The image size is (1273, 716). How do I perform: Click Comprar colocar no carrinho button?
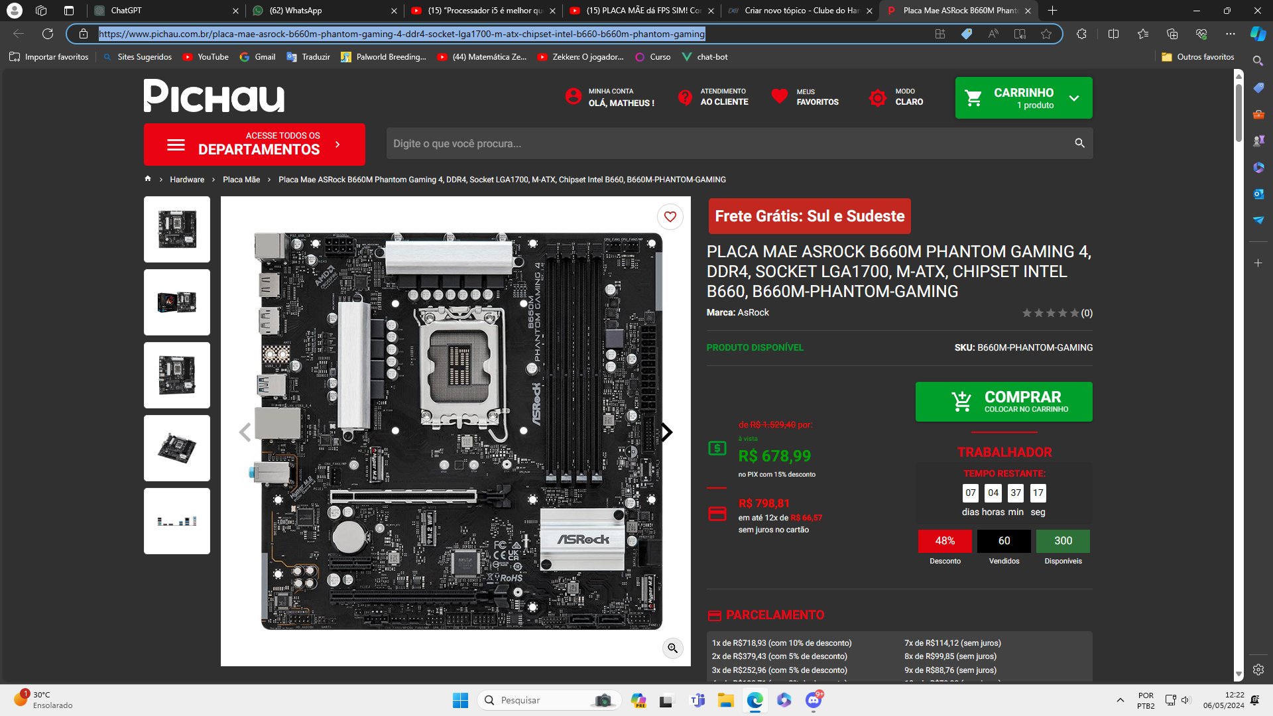pyautogui.click(x=1004, y=401)
